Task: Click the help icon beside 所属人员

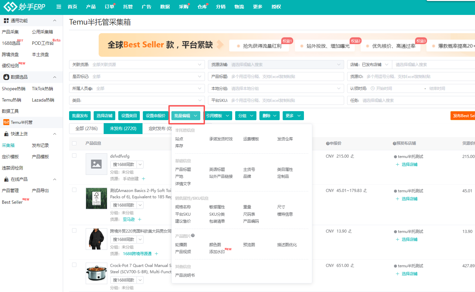Action: [x=91, y=89]
